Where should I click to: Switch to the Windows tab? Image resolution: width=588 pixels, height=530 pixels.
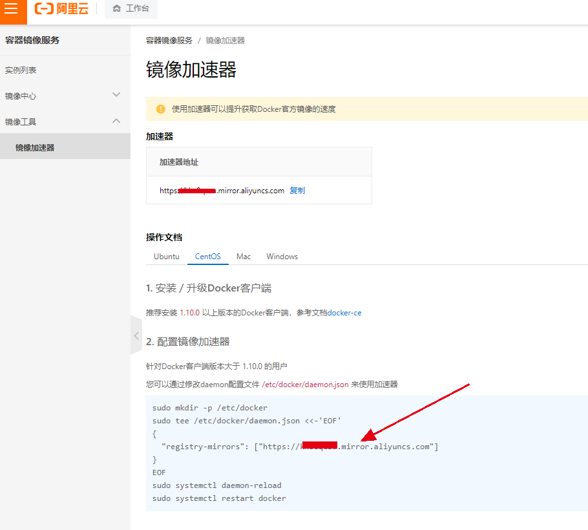coord(282,257)
